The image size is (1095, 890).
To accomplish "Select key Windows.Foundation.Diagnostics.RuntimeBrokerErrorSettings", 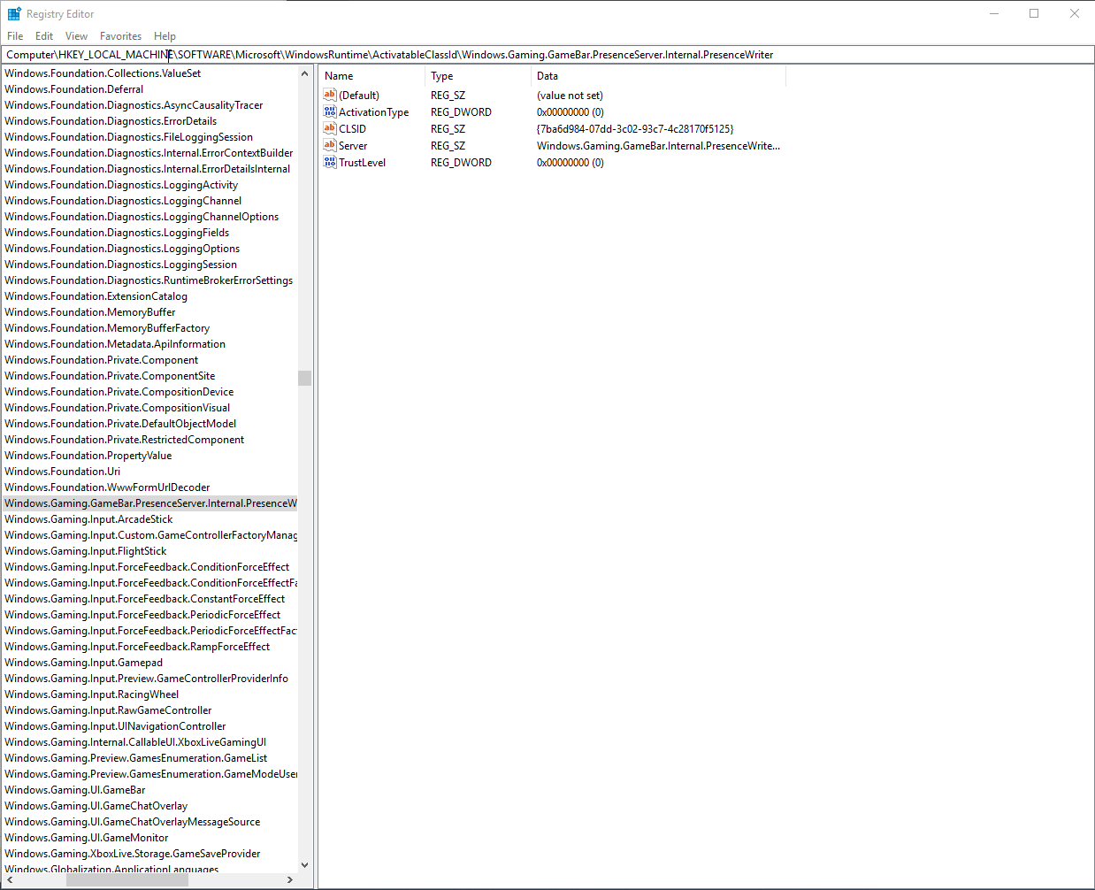I will pyautogui.click(x=149, y=280).
